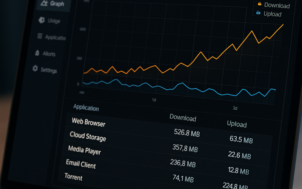Click the Graph chart icon in sidebar
The width and height of the screenshot is (302, 189).
44,3
